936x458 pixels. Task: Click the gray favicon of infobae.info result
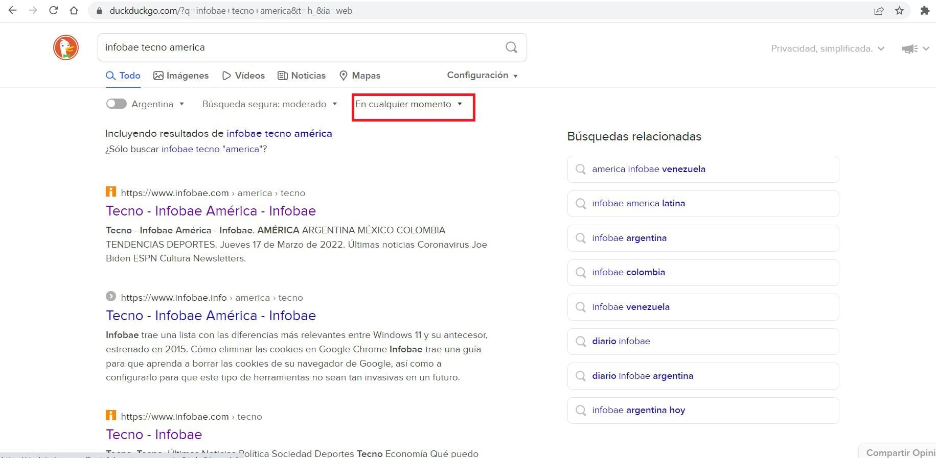point(111,296)
